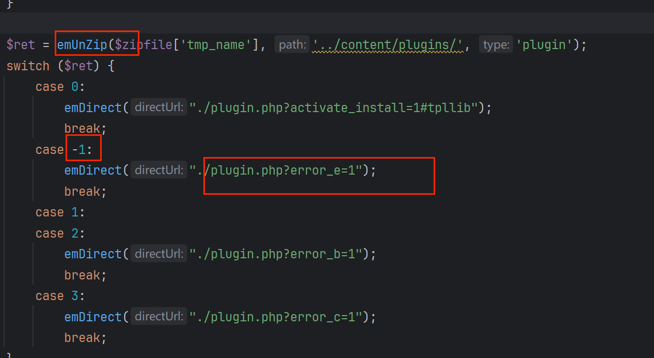Click the activate_install=1#tpllib URL string

332,108
